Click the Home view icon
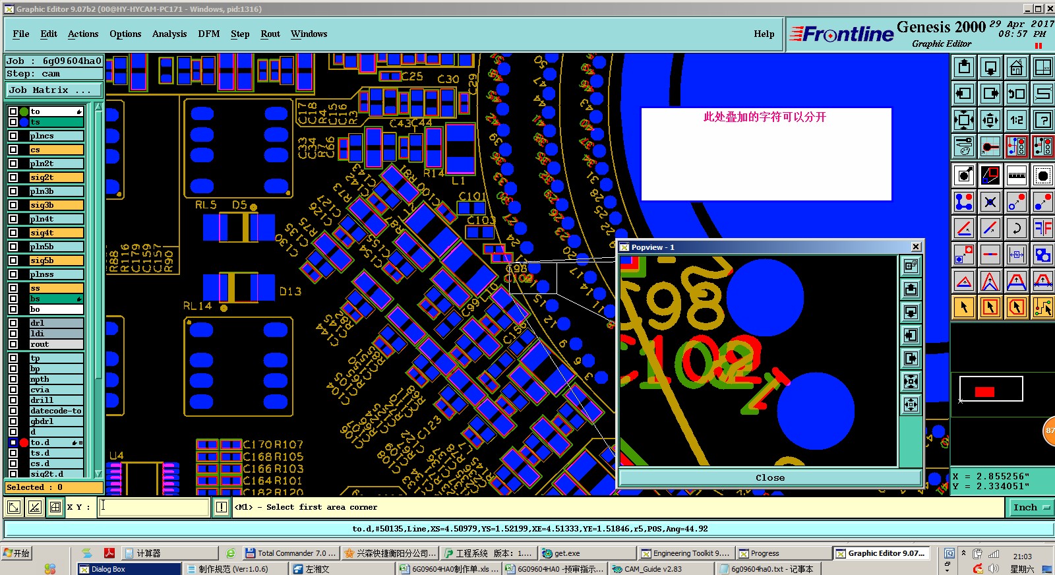The image size is (1055, 575). [x=1017, y=67]
